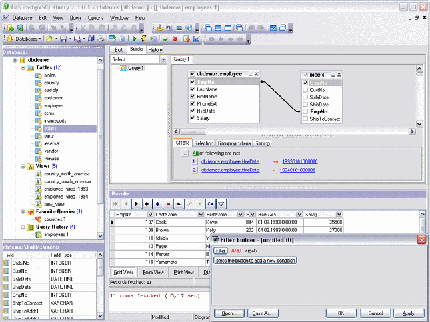430x322 pixels.
Task: Click the green Execute query icon
Action: click(134, 39)
